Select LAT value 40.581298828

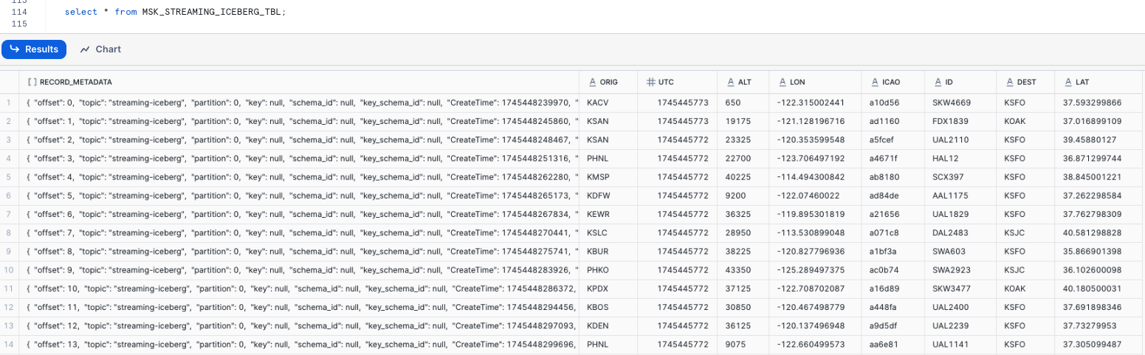pyautogui.click(x=1100, y=233)
